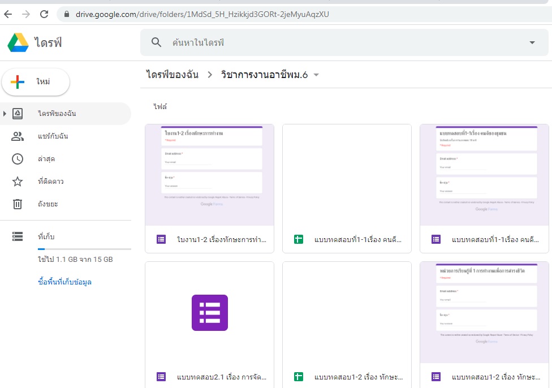Click Sheets icon beside แบบทดสอบ1-2 file
Image resolution: width=552 pixels, height=388 pixels.
(299, 377)
